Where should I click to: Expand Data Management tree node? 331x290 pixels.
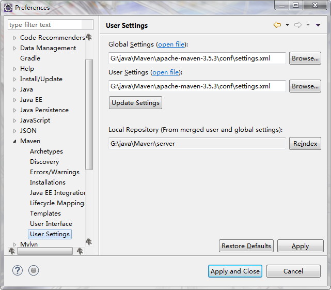coord(14,49)
